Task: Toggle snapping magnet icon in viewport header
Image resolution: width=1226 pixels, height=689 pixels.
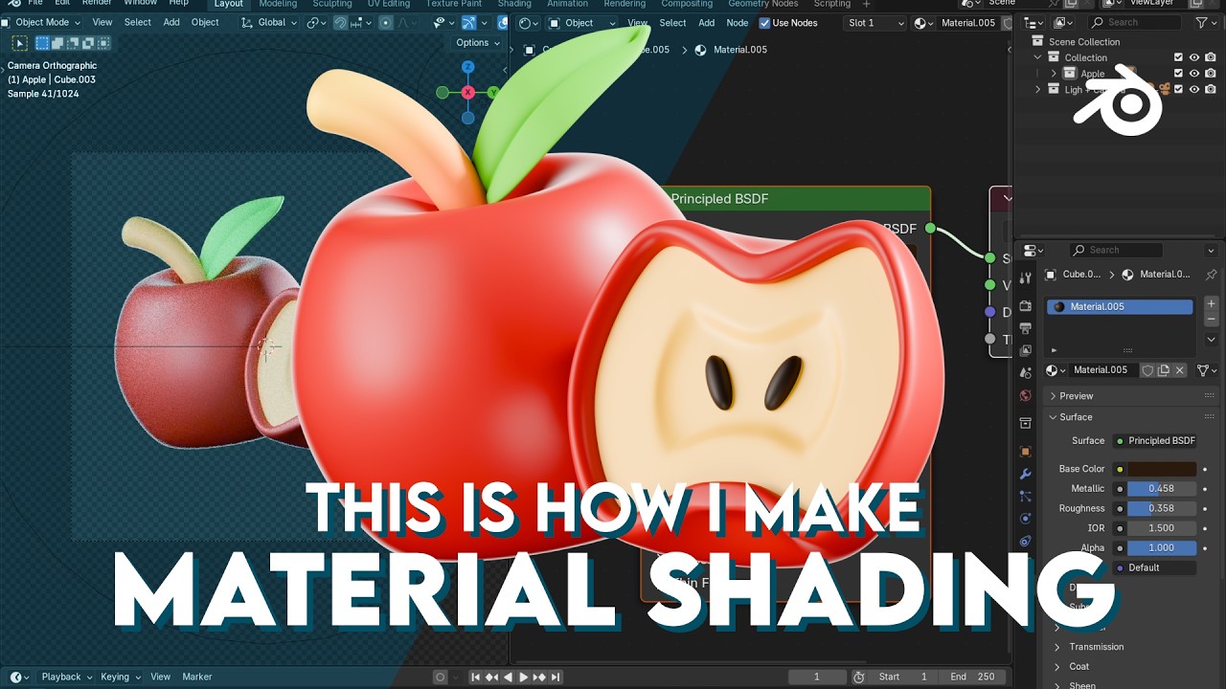Action: (x=340, y=22)
